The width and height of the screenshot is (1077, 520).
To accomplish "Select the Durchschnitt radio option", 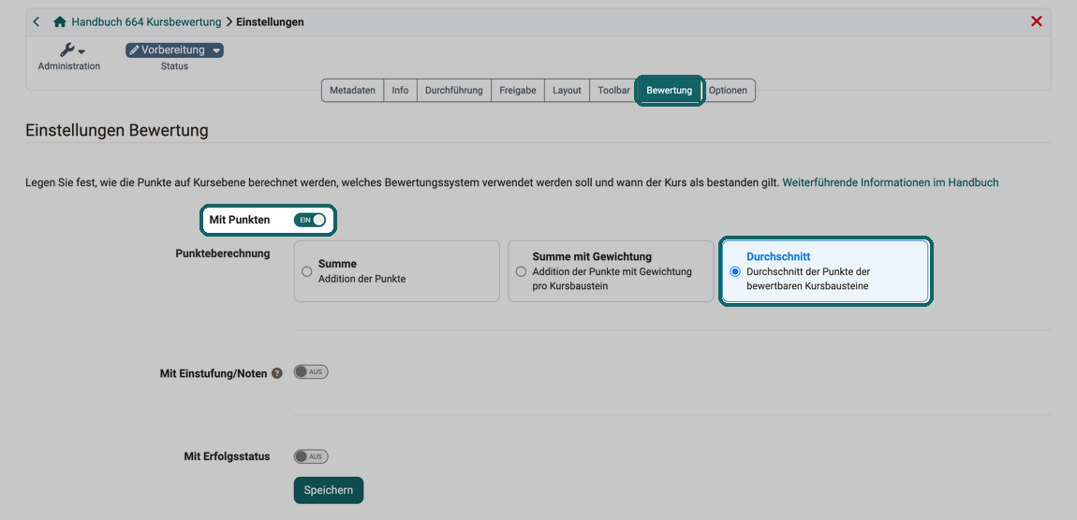I will pos(735,271).
